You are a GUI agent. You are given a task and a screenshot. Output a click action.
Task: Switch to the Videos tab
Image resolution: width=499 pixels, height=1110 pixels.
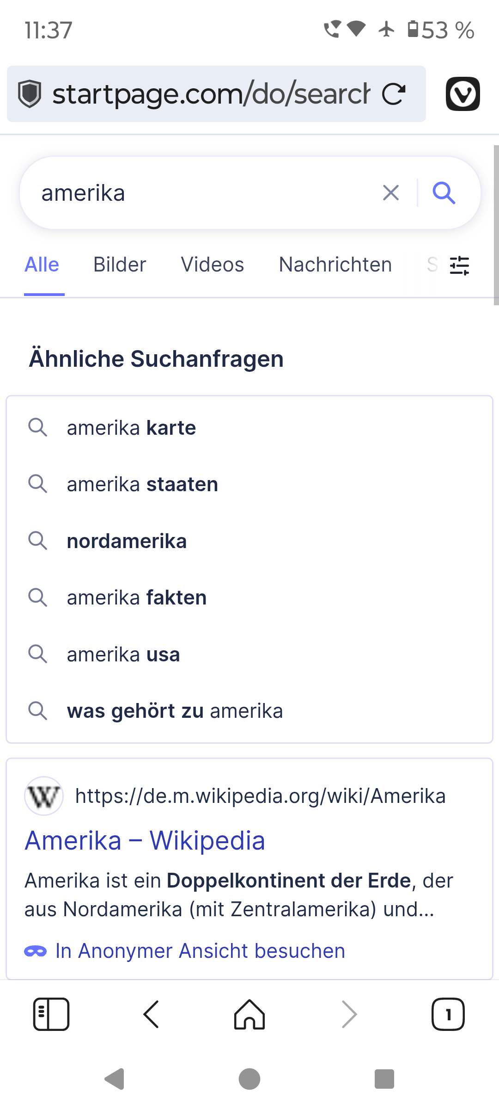coord(213,265)
